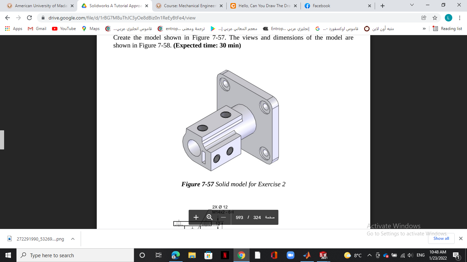Close the Facebook tab
This screenshot has width=467, height=262.
point(370,6)
